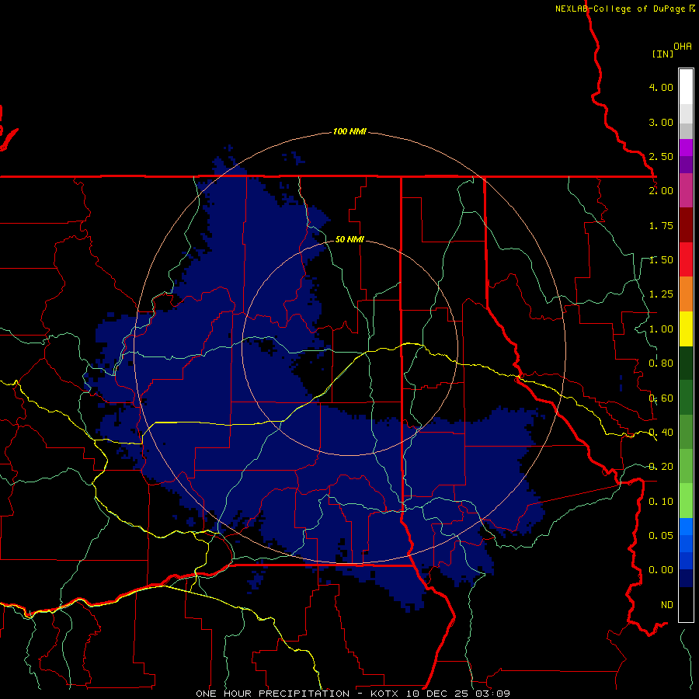Select the bright magenta swatch in legend
Image resolution: width=699 pixels, height=699 pixels.
686,148
